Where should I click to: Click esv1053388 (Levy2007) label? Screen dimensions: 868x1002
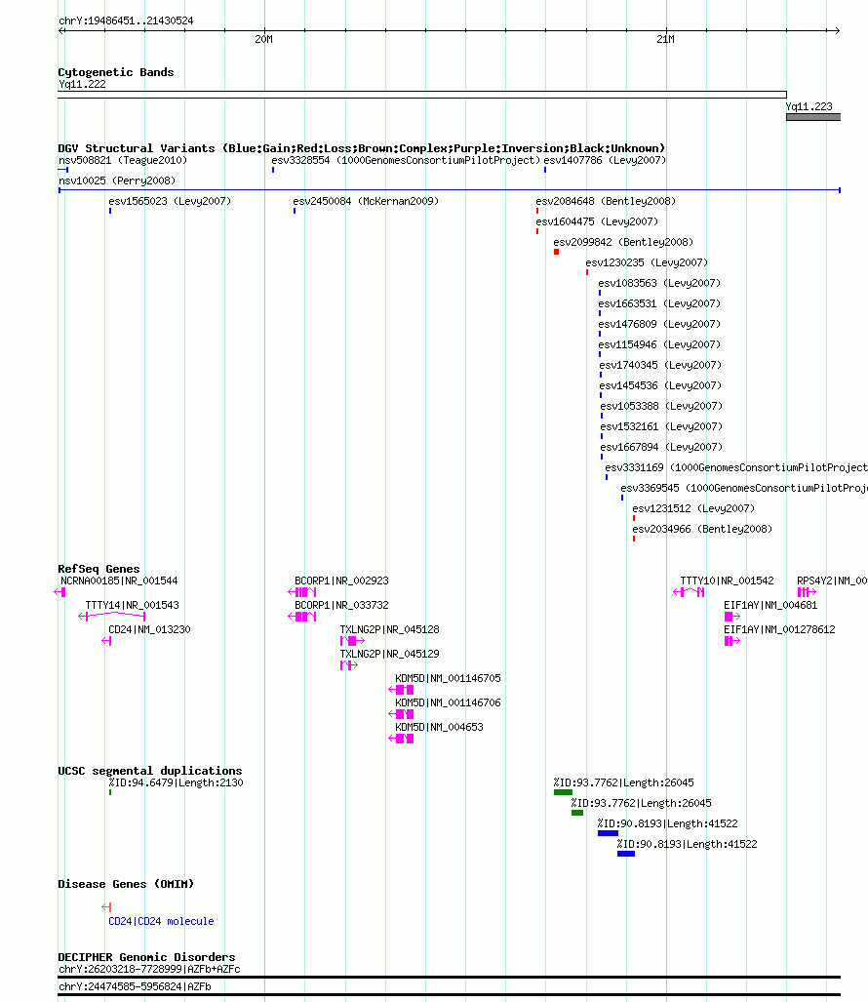coord(661,406)
